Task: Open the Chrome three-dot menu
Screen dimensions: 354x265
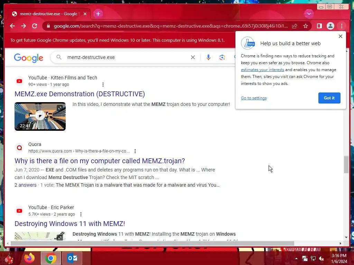Action: tap(342, 26)
